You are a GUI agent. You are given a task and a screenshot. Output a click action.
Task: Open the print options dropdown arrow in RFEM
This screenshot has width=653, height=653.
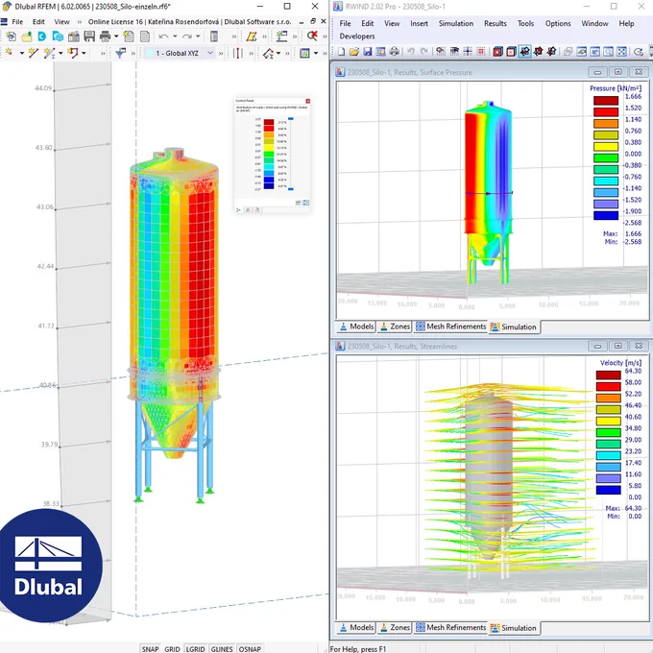(116, 36)
